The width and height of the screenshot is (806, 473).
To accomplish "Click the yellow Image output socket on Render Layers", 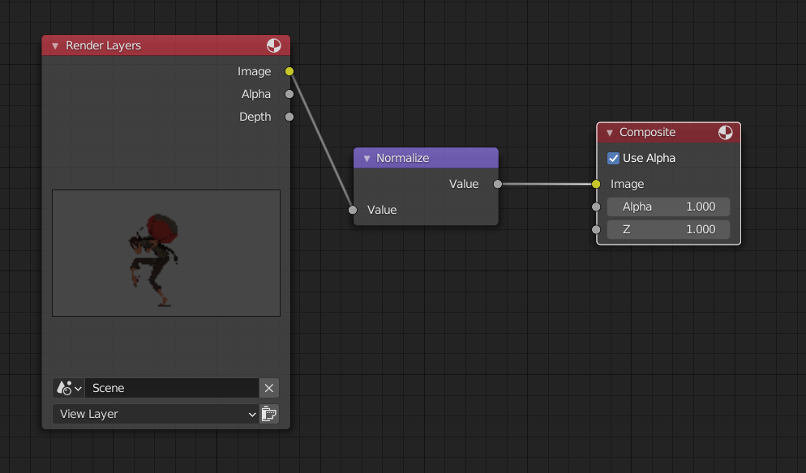I will click(289, 71).
